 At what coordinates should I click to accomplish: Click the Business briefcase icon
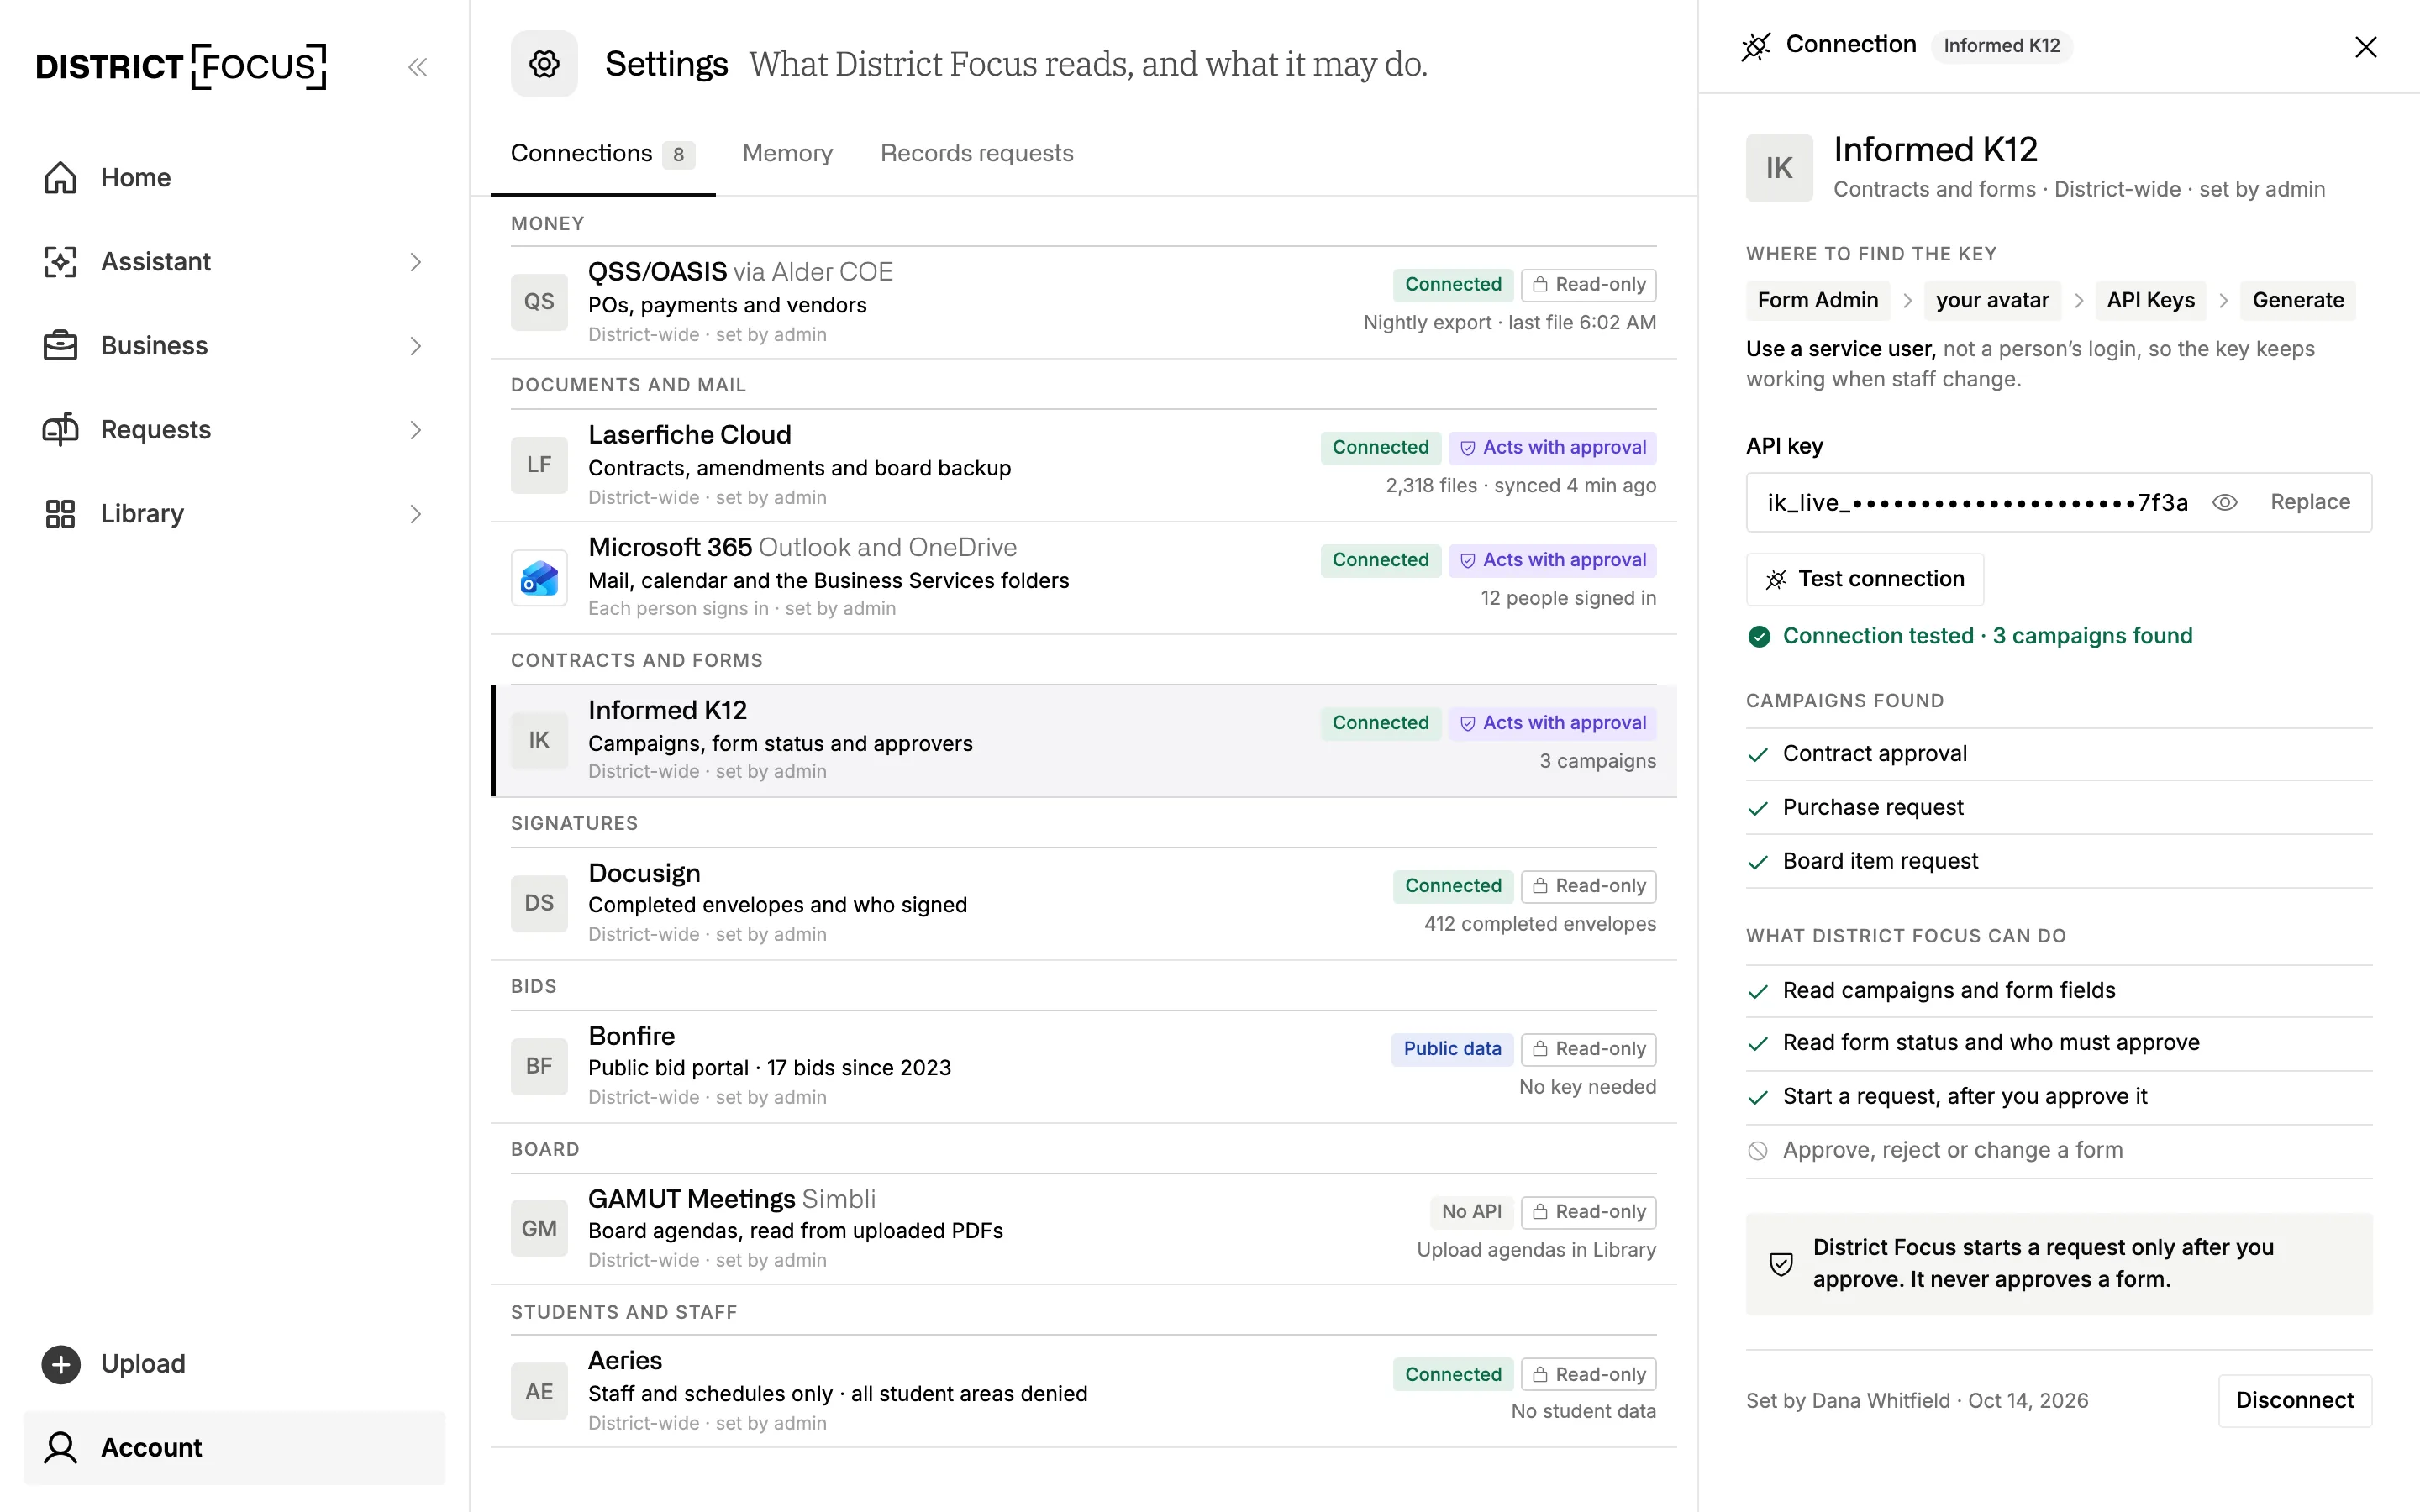point(60,345)
